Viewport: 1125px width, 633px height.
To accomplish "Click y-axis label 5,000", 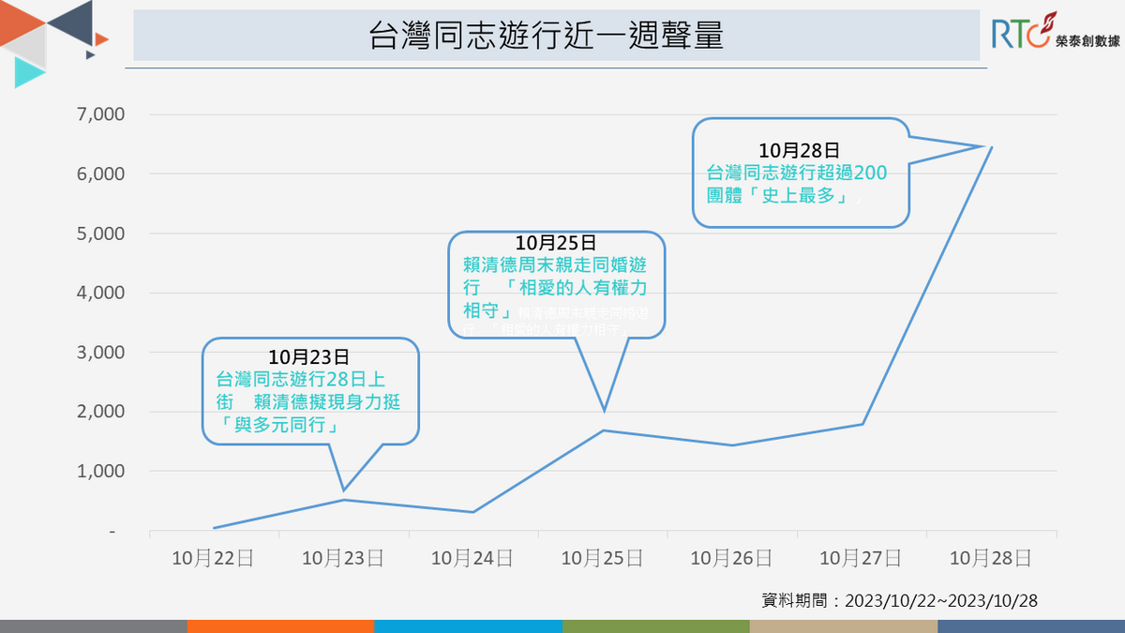I will point(98,234).
